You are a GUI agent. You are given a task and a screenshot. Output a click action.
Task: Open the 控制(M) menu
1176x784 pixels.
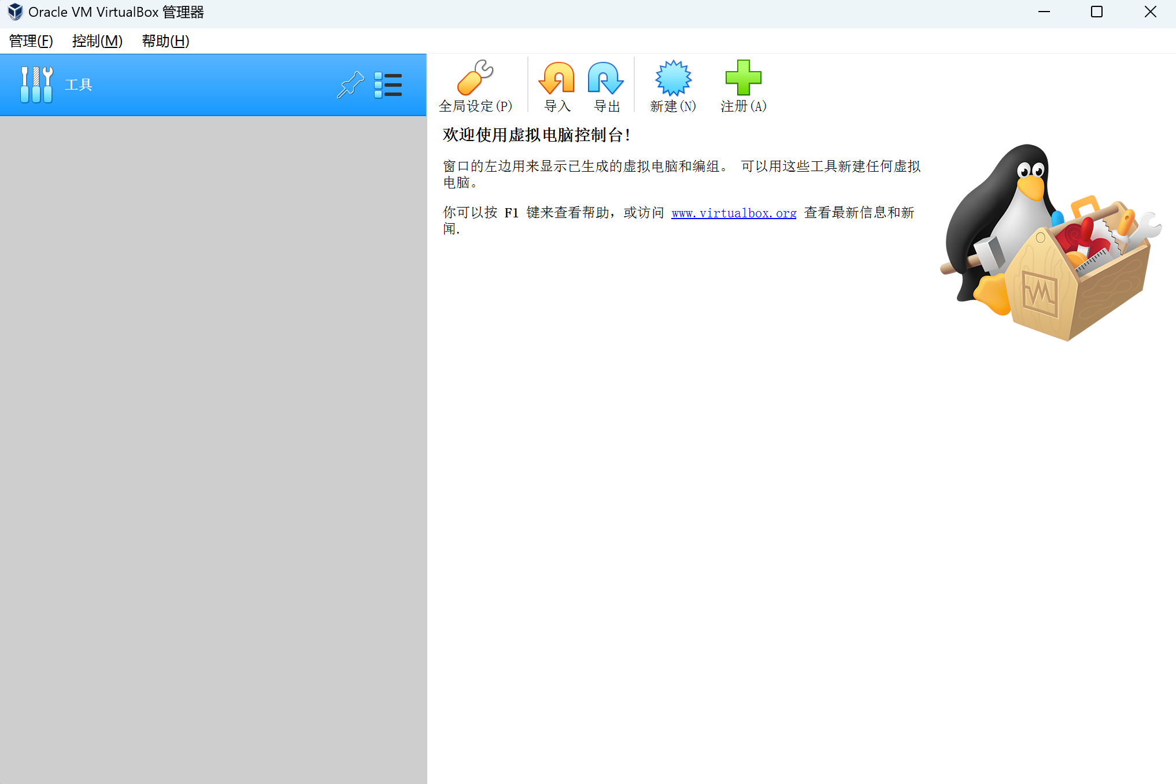click(97, 41)
